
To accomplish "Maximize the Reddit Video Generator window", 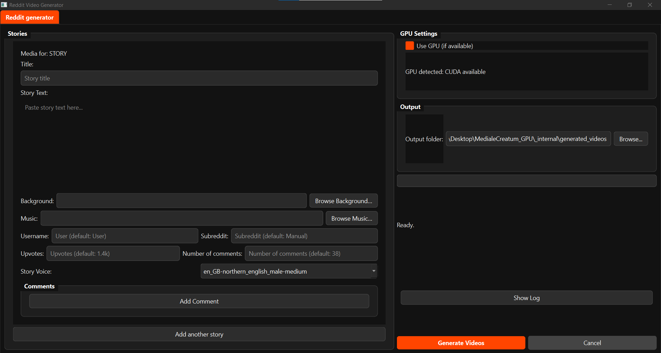I will (x=629, y=5).
